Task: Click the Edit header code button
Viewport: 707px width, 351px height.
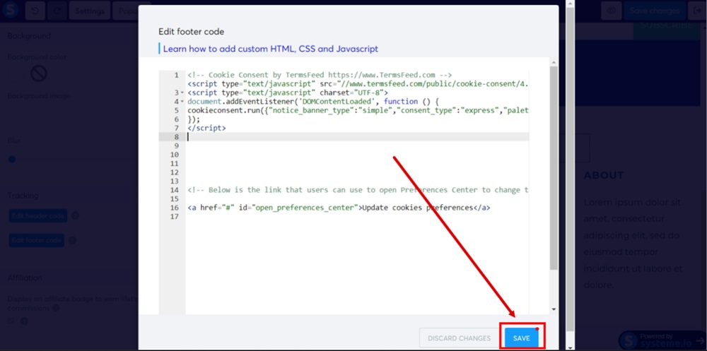Action: tap(38, 216)
